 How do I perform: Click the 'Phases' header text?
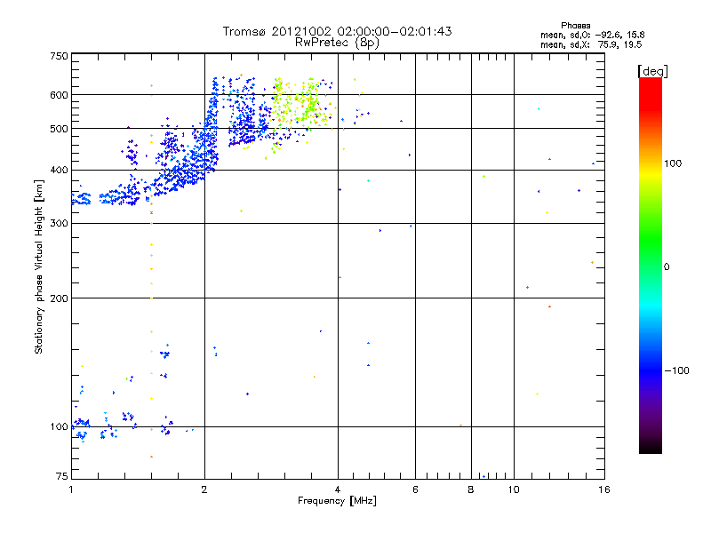(x=575, y=26)
